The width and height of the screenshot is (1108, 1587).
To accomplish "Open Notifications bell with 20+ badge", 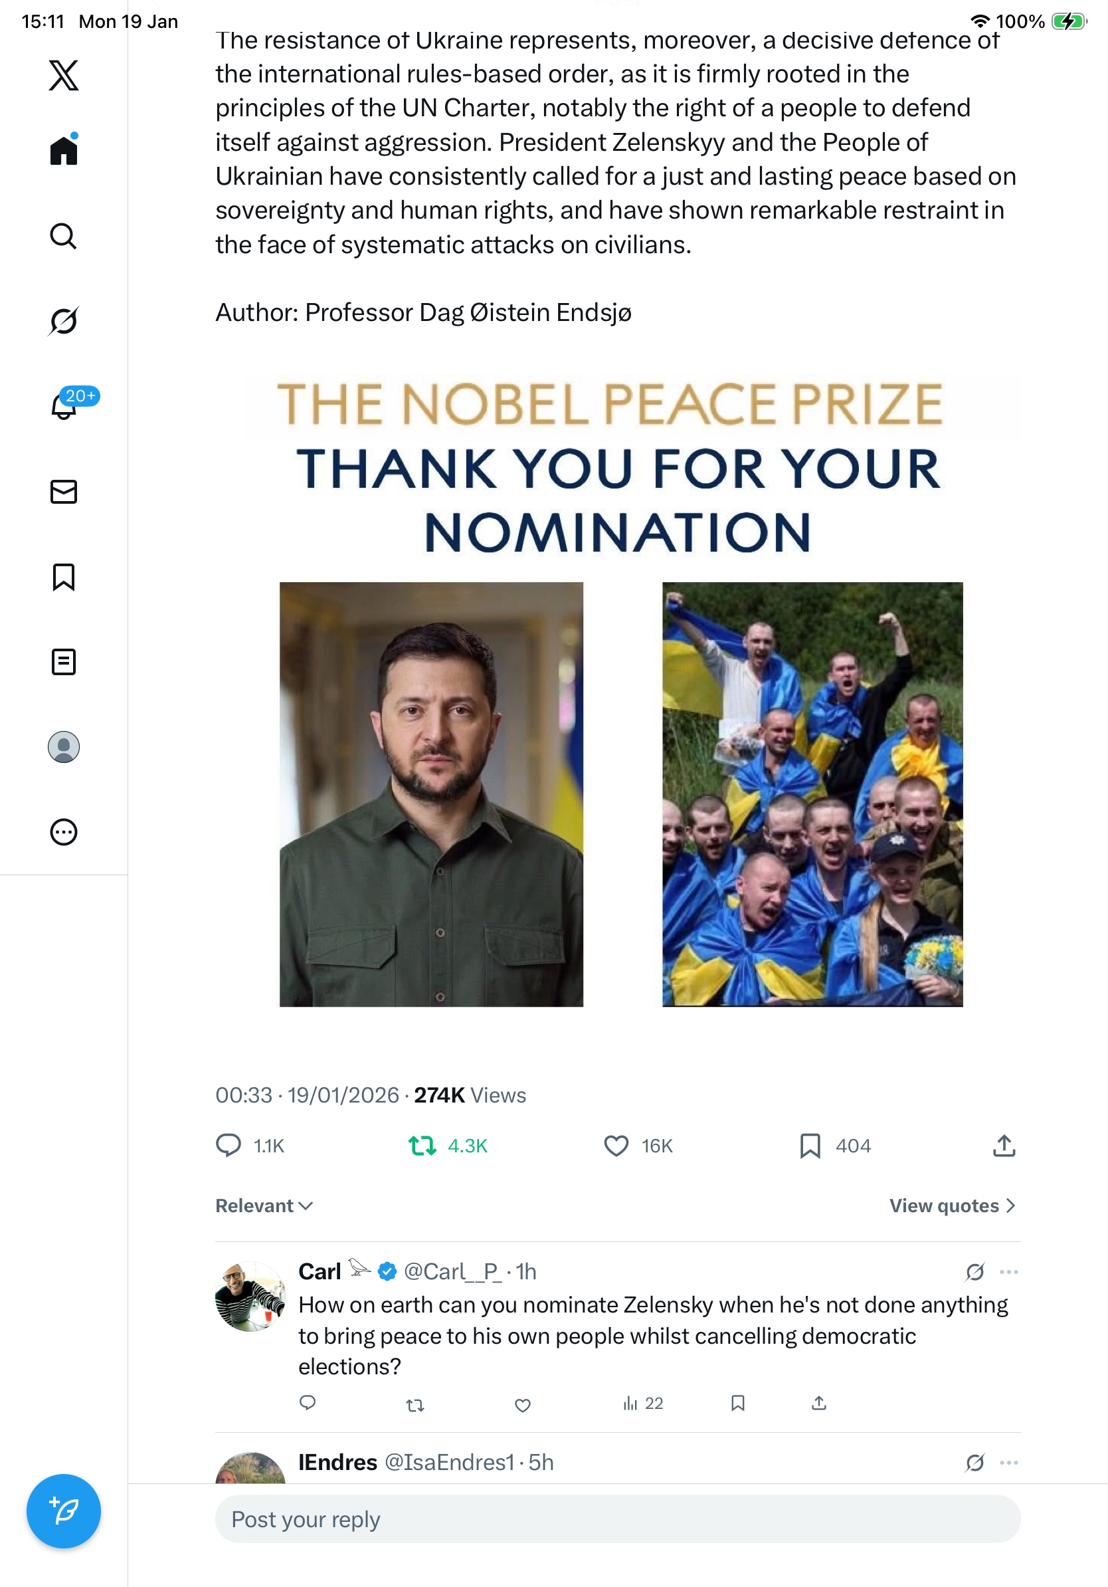I will coord(64,407).
